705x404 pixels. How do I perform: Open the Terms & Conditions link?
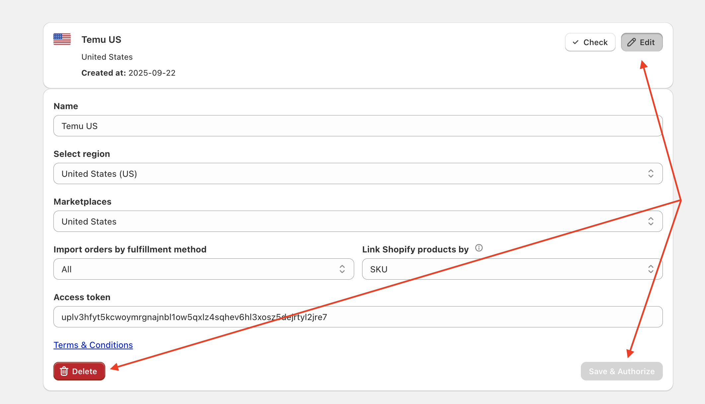(93, 345)
